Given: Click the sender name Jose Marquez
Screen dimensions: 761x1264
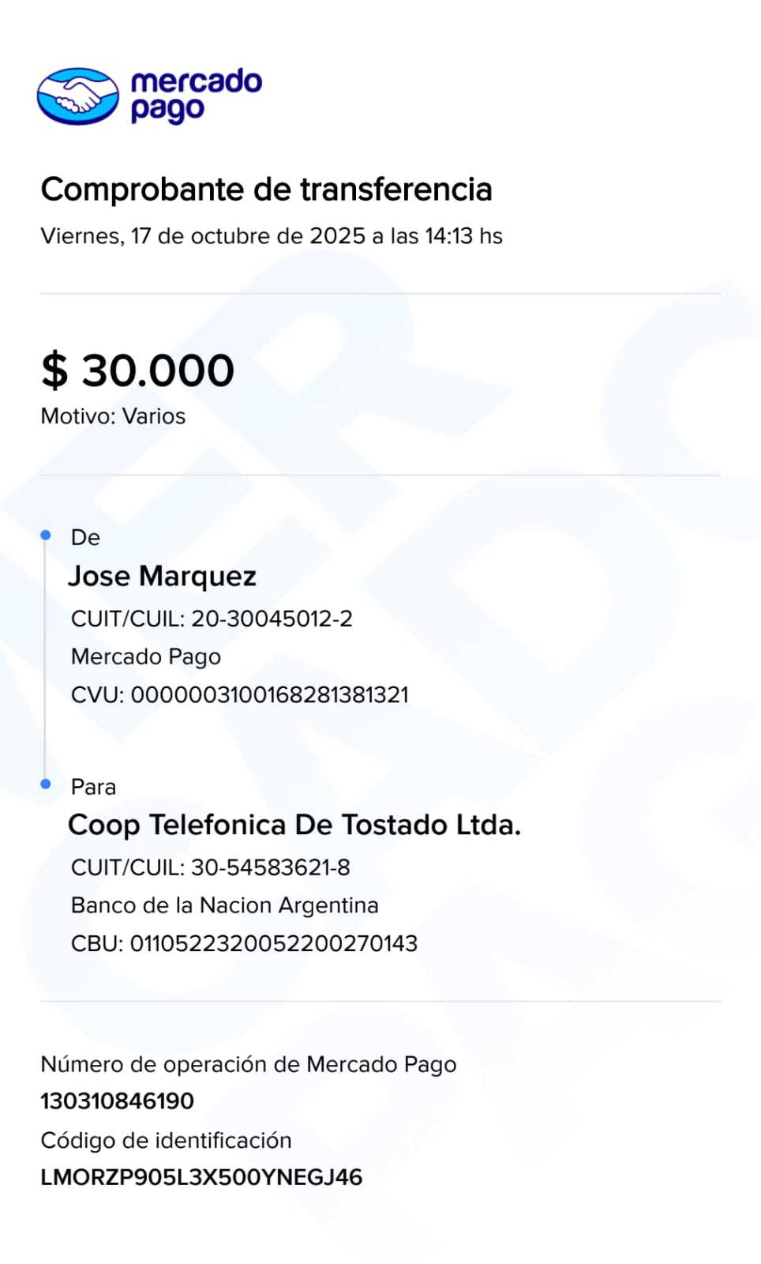Looking at the screenshot, I should pyautogui.click(x=162, y=576).
